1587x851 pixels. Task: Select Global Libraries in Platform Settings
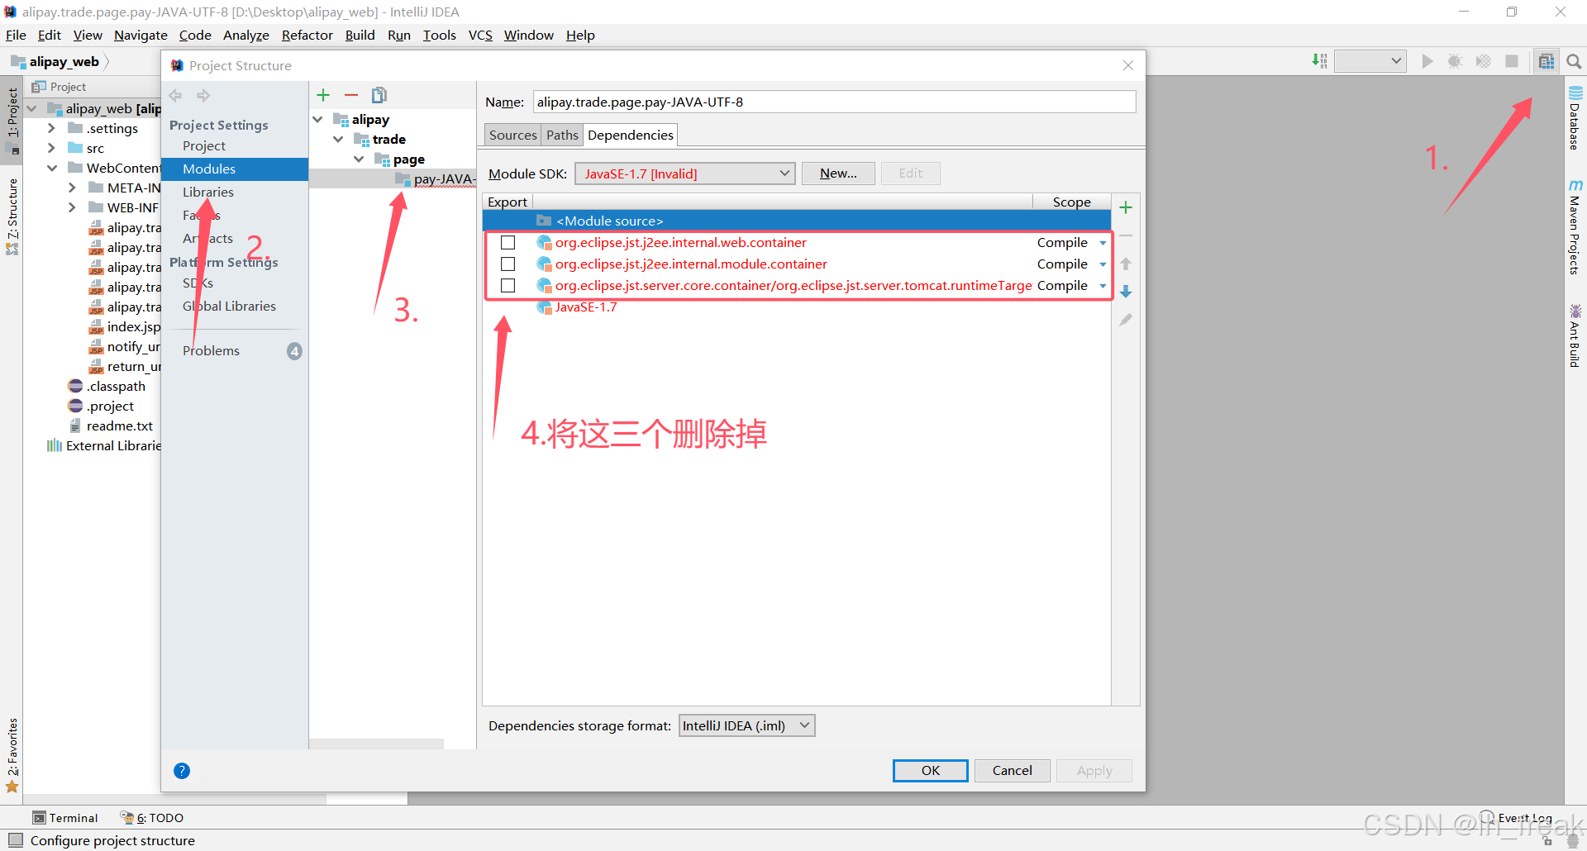coord(229,306)
